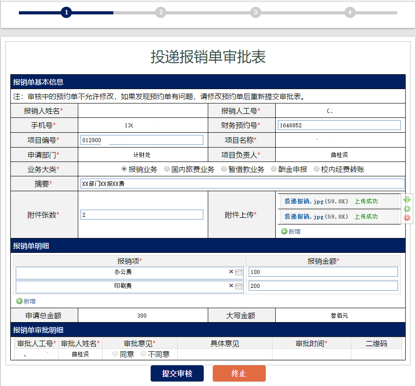Select the 酬金申报 radio option

pyautogui.click(x=274, y=169)
